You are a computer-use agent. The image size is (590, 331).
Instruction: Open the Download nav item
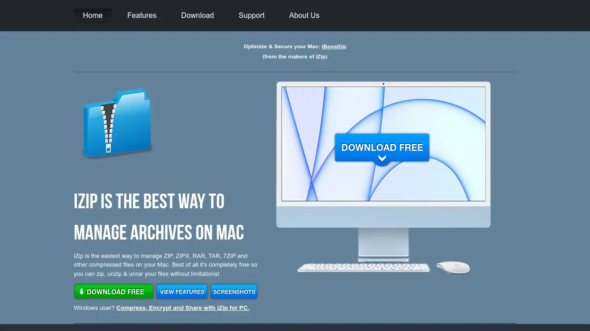pyautogui.click(x=197, y=15)
